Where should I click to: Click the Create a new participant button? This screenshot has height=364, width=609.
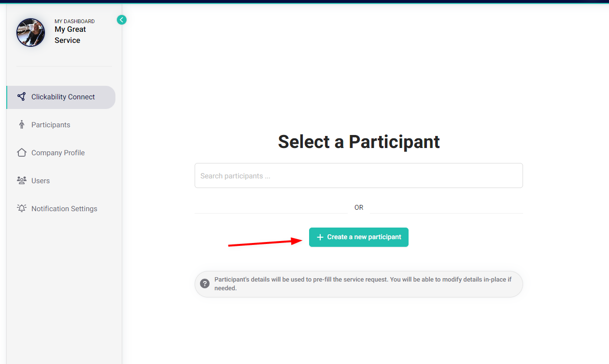click(358, 237)
